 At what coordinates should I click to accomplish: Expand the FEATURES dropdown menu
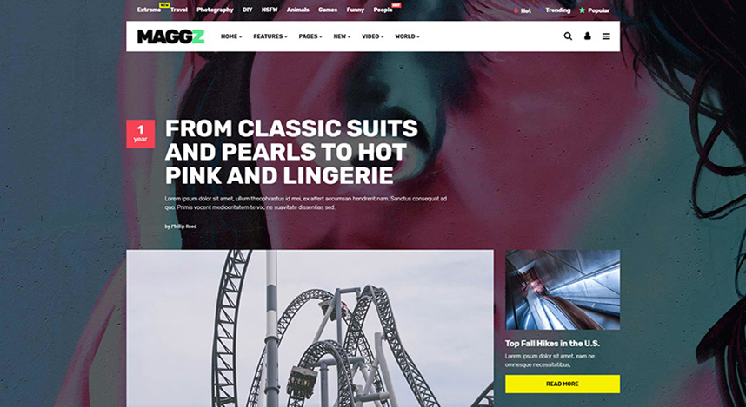point(270,36)
